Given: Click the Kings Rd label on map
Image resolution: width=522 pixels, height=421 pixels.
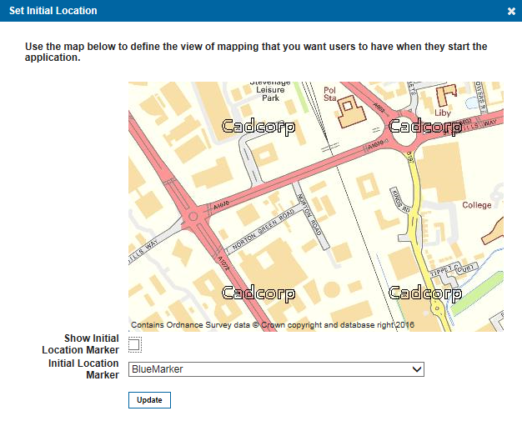Looking at the screenshot, I should pyautogui.click(x=401, y=200).
